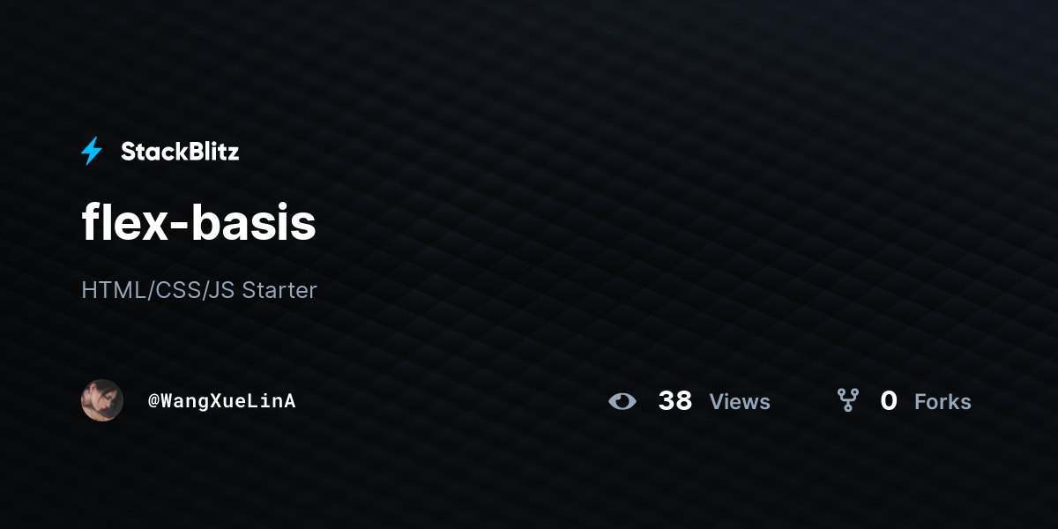Open the flex-basis project title
Viewport: 1058px width, 529px height.
click(198, 223)
